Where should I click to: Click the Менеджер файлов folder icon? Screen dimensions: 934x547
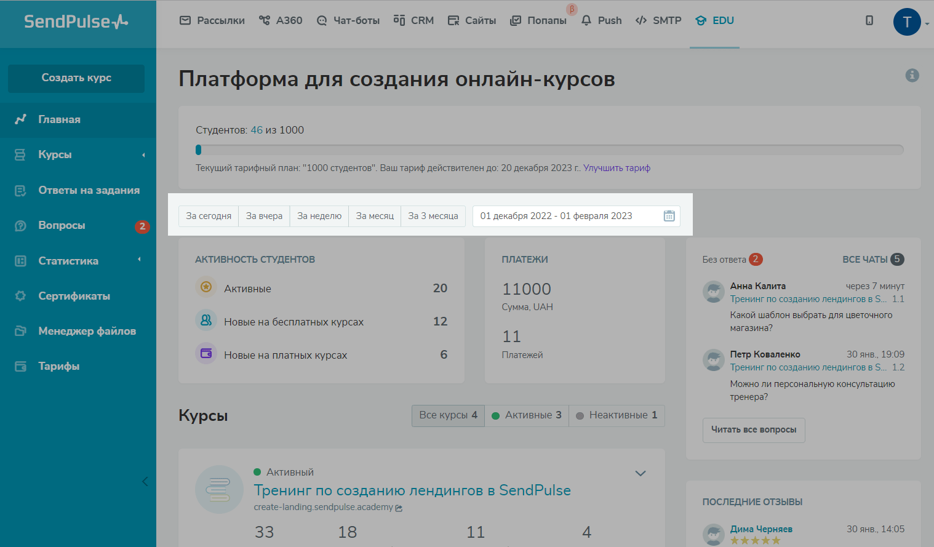tap(20, 331)
